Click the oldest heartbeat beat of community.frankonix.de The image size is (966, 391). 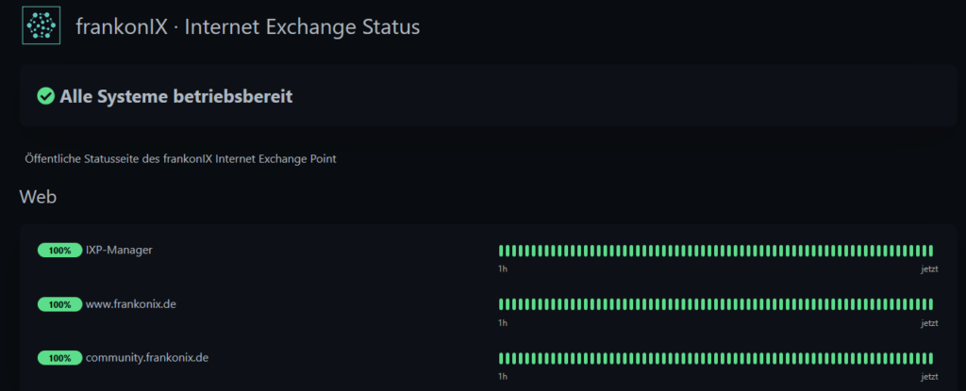click(x=501, y=358)
